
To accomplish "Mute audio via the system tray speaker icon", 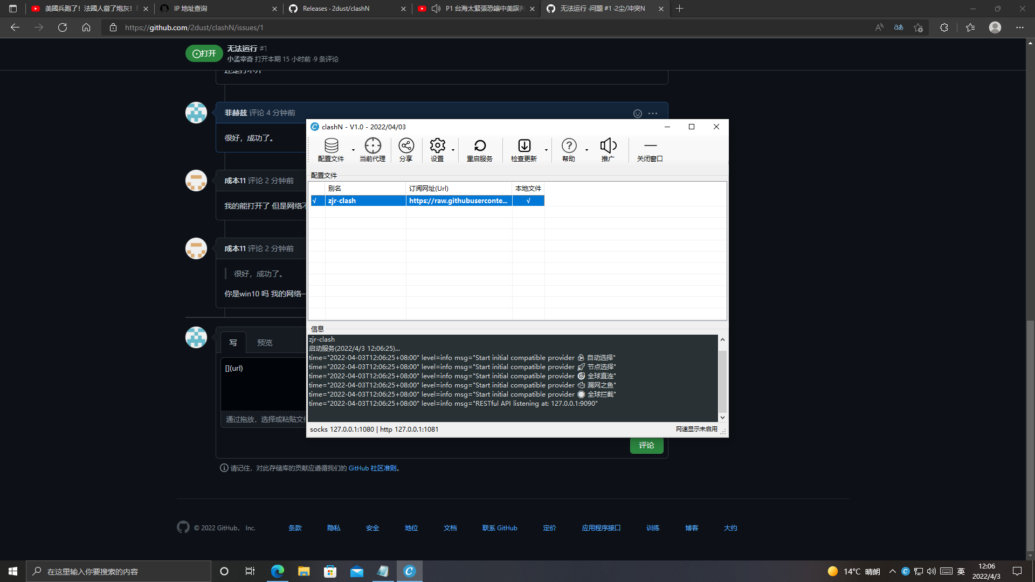I will pyautogui.click(x=932, y=571).
